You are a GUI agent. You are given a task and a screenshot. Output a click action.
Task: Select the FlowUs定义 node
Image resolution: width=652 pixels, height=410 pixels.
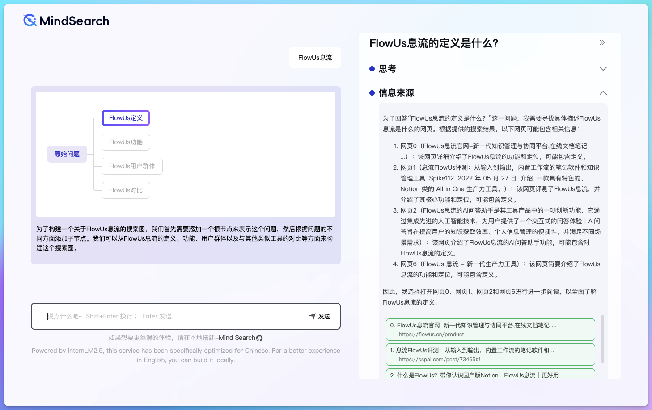click(126, 118)
